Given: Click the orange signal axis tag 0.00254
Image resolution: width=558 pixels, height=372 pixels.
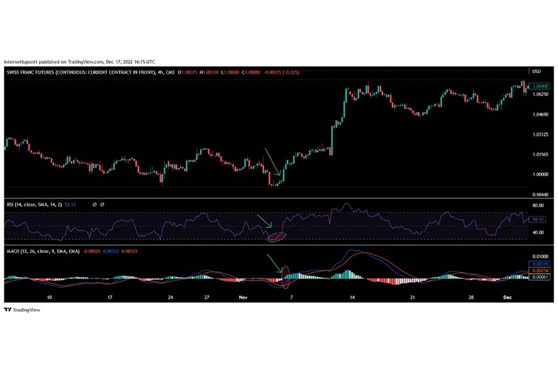Looking at the screenshot, I should (x=540, y=270).
